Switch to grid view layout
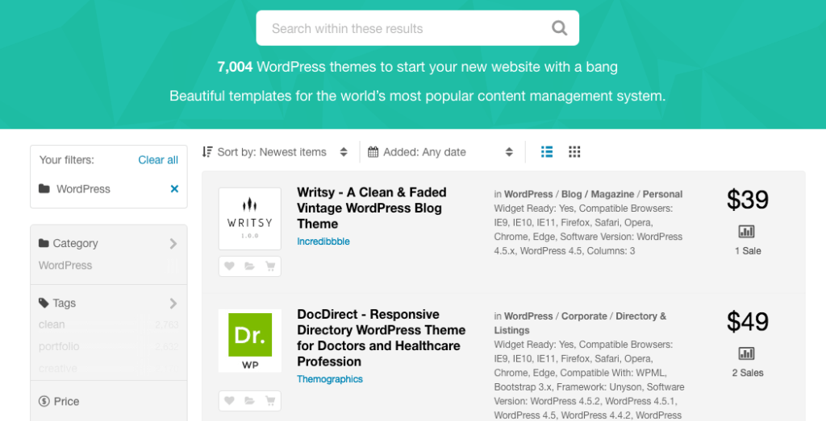The image size is (826, 421). coord(574,152)
